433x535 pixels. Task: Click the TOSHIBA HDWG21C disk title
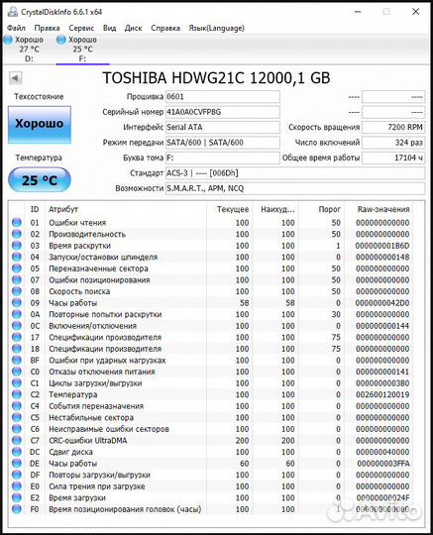tap(216, 78)
